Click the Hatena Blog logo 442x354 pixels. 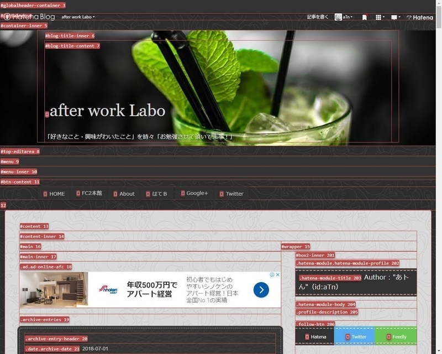29,17
